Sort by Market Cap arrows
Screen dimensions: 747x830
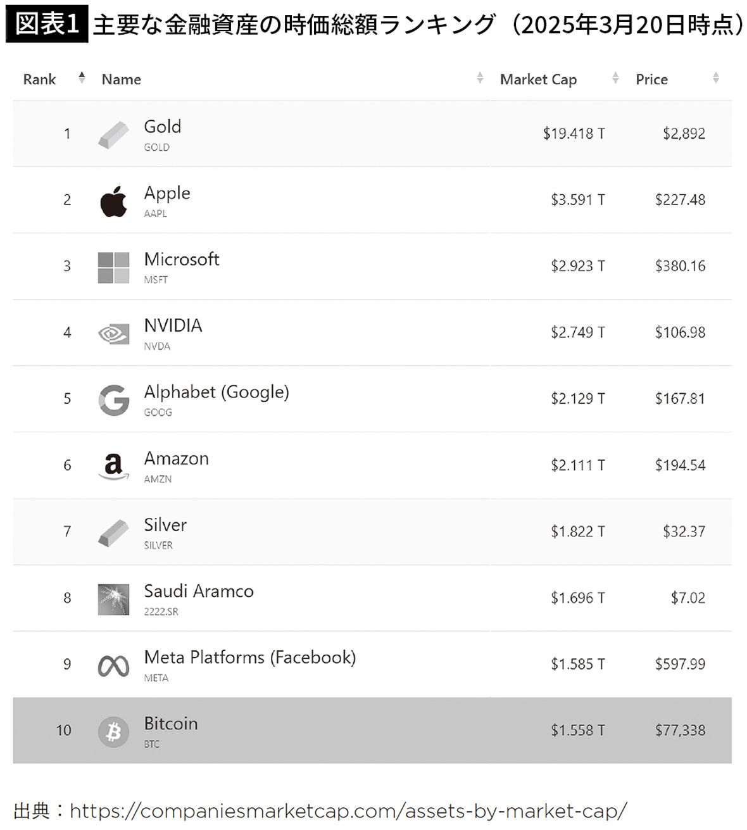coord(615,79)
